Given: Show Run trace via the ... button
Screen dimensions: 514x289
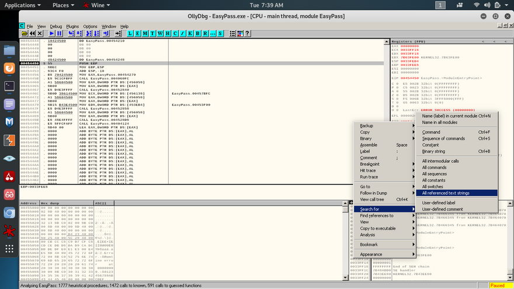Looking at the screenshot, I should [x=213, y=33].
